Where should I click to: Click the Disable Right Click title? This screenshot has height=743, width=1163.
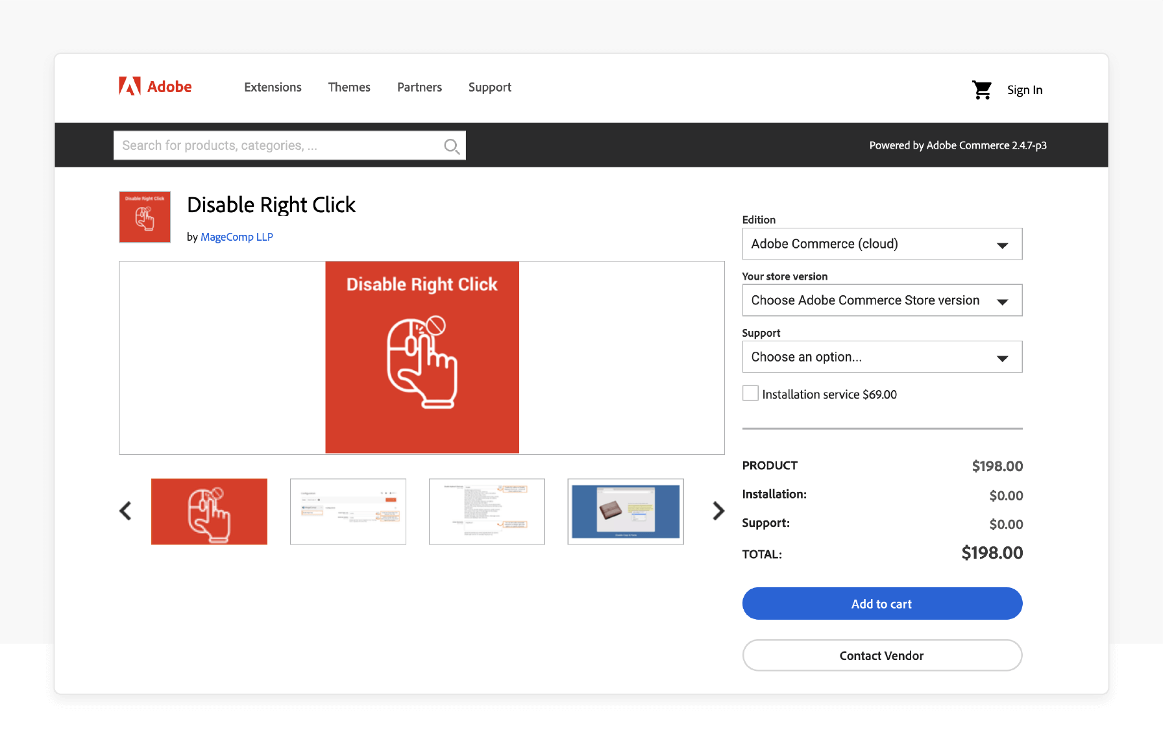pos(271,205)
